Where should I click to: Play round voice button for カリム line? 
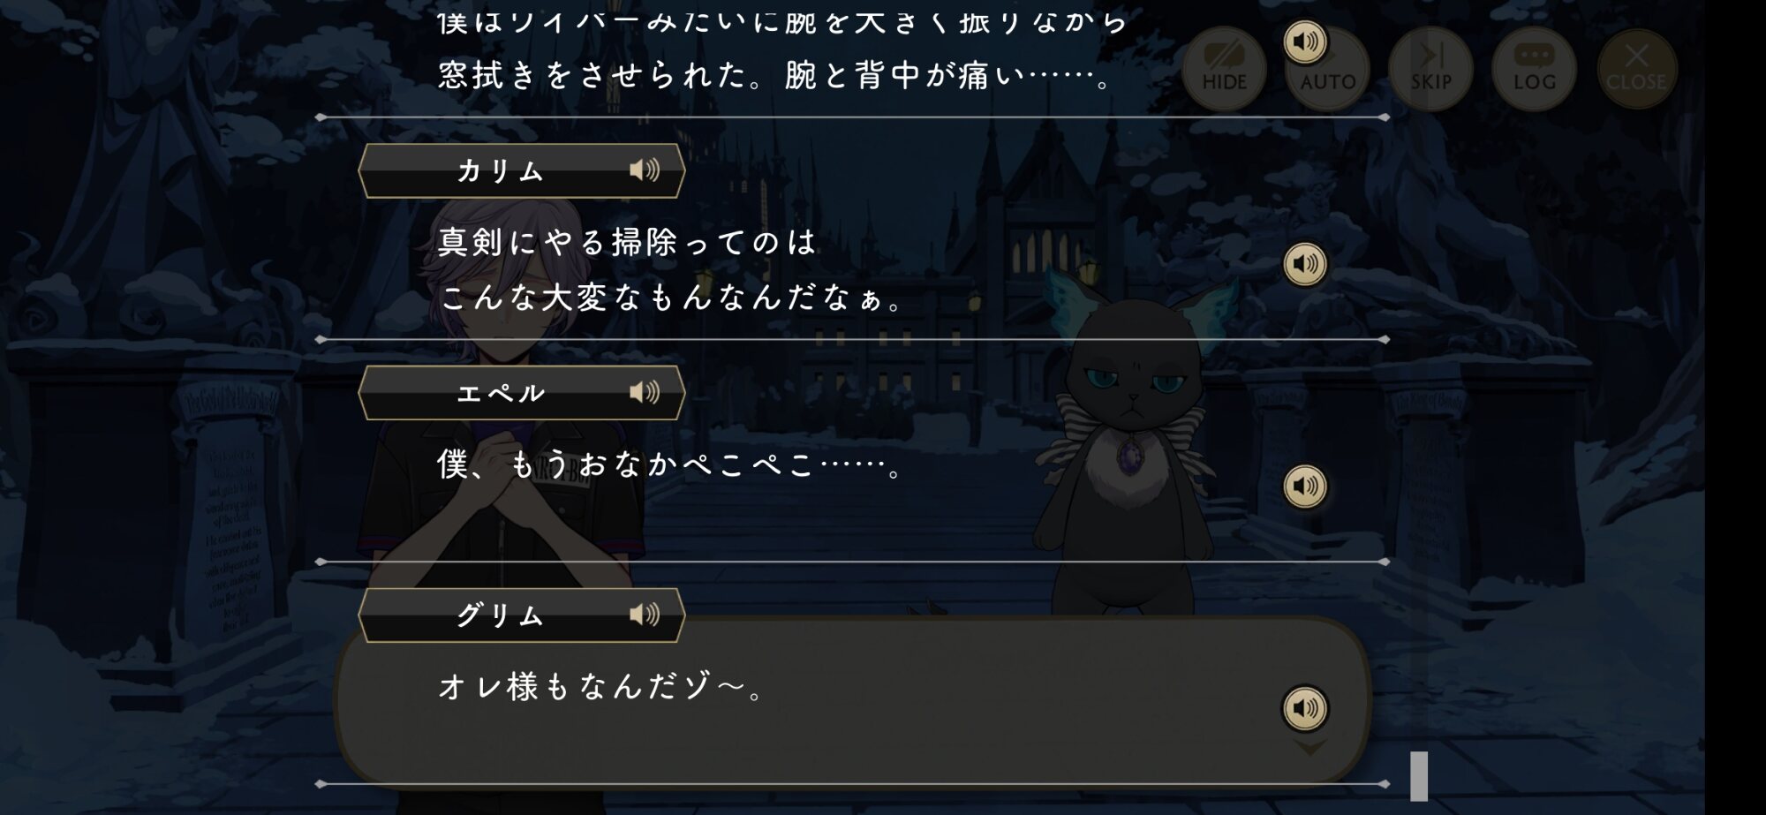pos(1305,264)
